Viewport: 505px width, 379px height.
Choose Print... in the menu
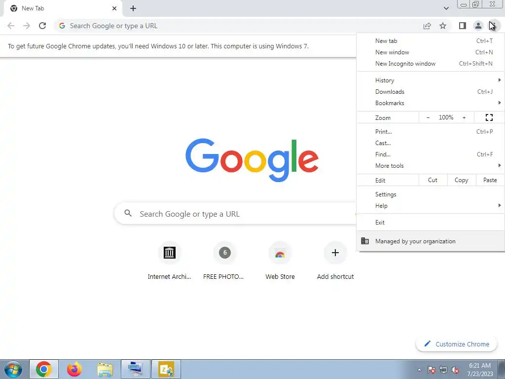(x=431, y=131)
